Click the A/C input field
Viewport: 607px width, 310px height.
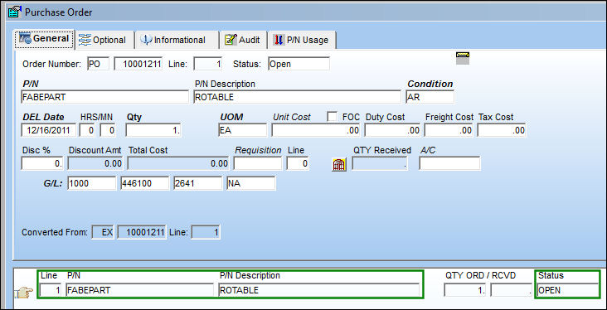[x=449, y=164]
